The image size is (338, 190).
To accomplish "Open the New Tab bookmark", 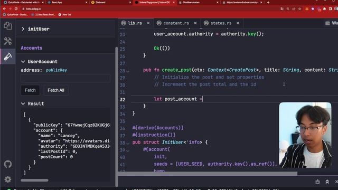I will pos(64,15).
